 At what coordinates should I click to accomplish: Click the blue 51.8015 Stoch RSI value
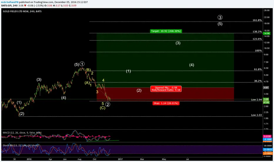pyautogui.click(x=268, y=150)
